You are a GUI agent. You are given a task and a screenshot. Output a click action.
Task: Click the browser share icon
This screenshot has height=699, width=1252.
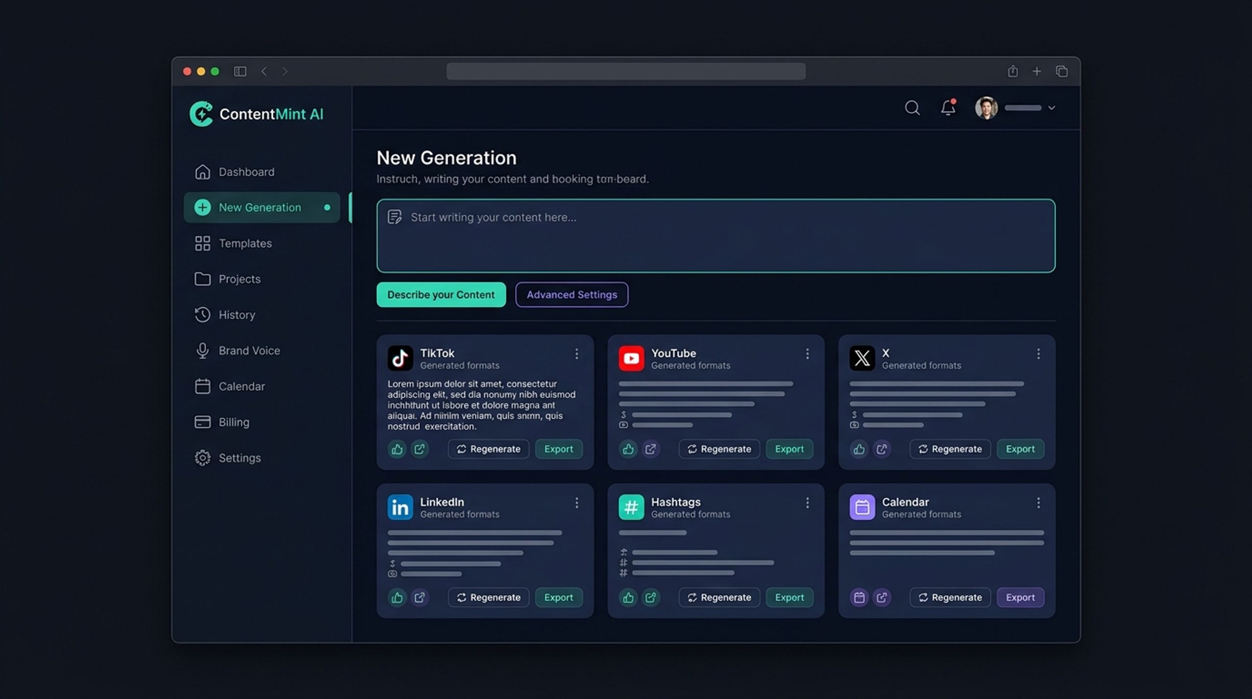pyautogui.click(x=1013, y=71)
